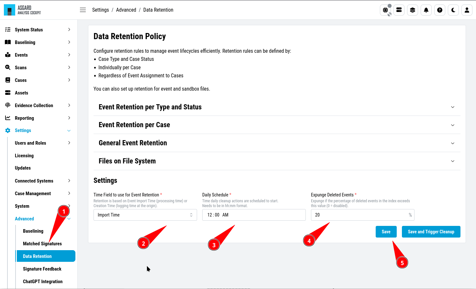
Task: Open Signature Feedback menu item
Action: pos(42,269)
